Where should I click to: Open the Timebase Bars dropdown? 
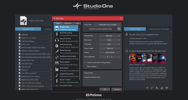click(110, 44)
